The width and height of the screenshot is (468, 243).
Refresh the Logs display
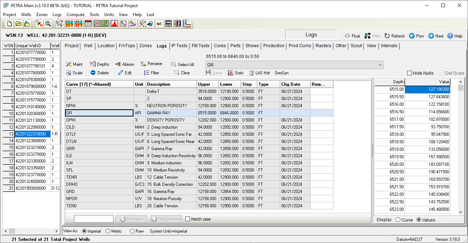[x=394, y=36]
